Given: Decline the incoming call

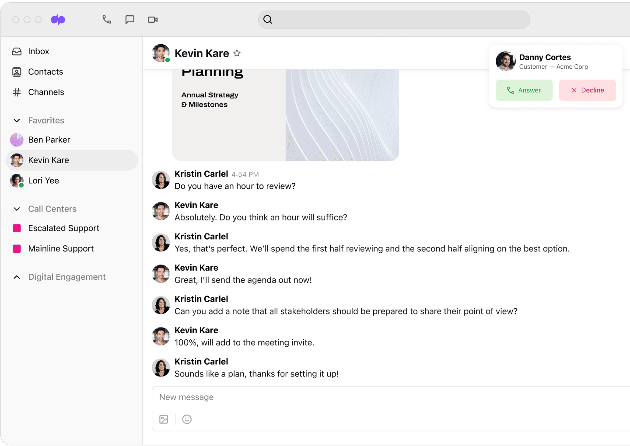Looking at the screenshot, I should 587,91.
